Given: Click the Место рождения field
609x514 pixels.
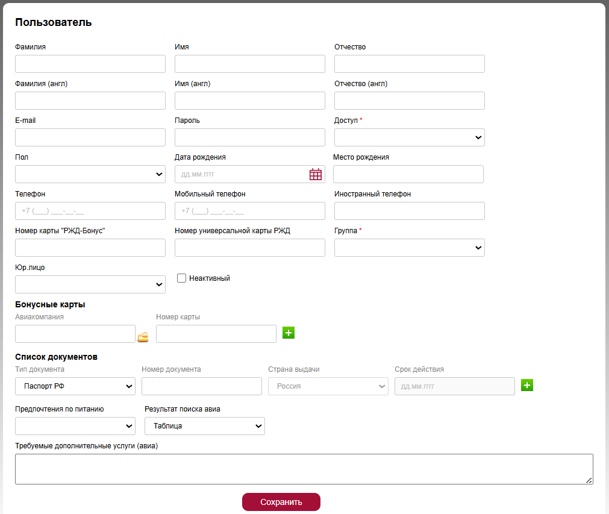Looking at the screenshot, I should [408, 174].
